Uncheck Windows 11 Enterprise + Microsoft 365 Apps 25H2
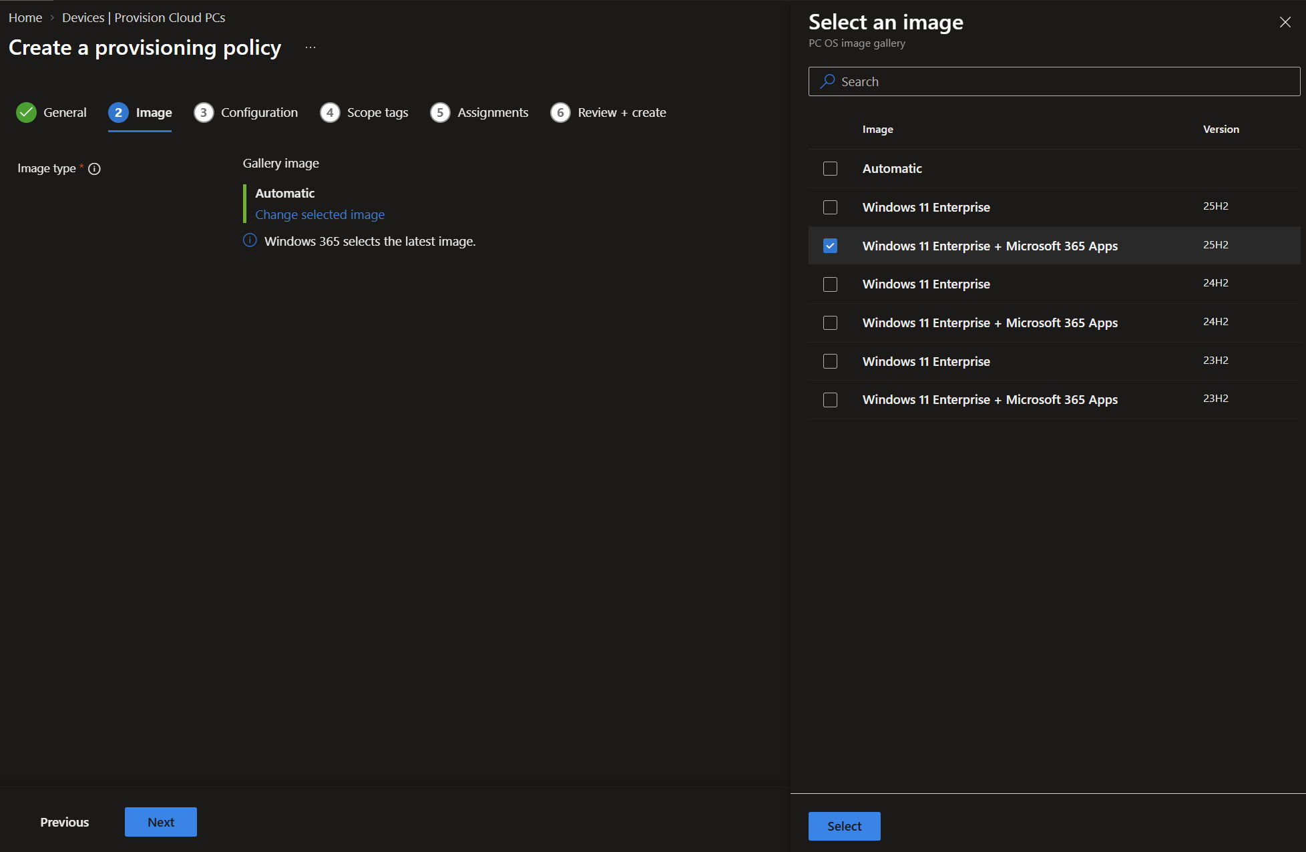 [830, 246]
